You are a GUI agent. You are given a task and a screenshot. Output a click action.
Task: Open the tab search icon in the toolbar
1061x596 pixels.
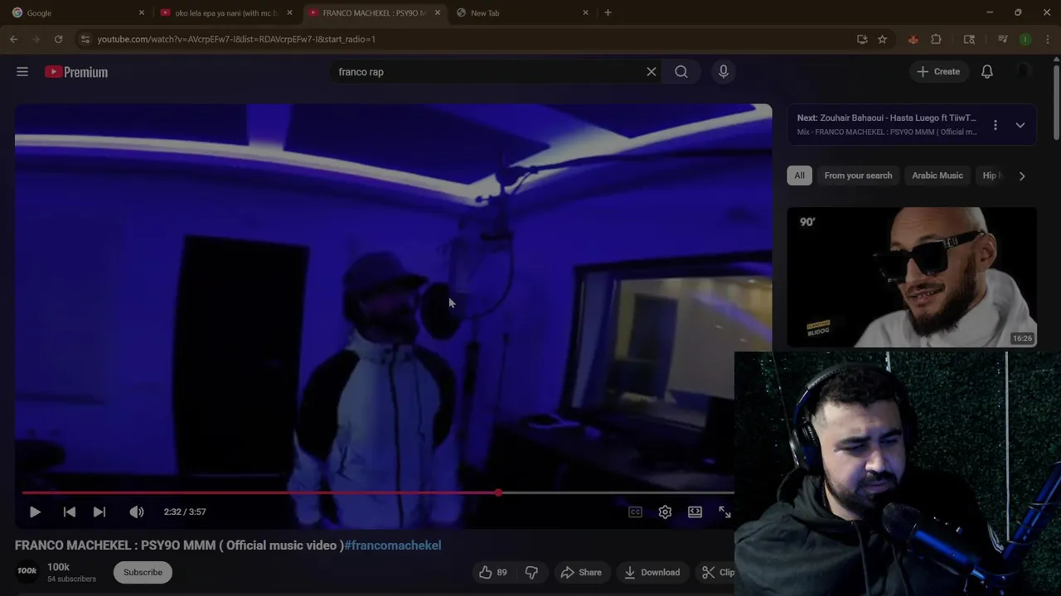969,39
